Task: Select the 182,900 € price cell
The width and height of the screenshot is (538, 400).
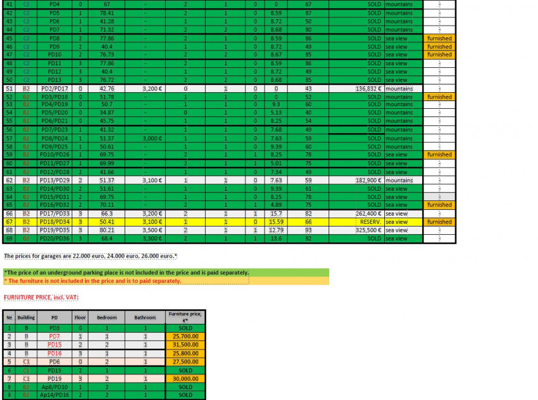Action: [356, 180]
